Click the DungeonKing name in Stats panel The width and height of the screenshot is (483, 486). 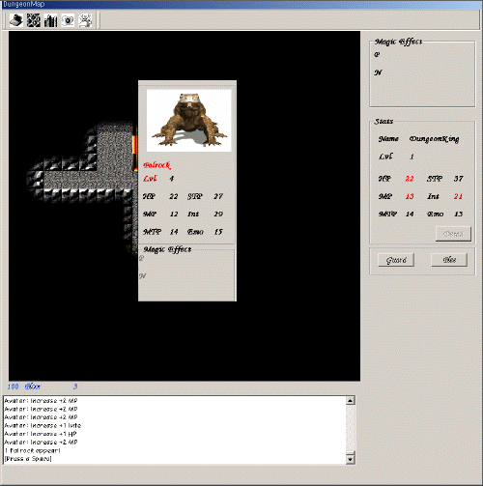[x=434, y=139]
